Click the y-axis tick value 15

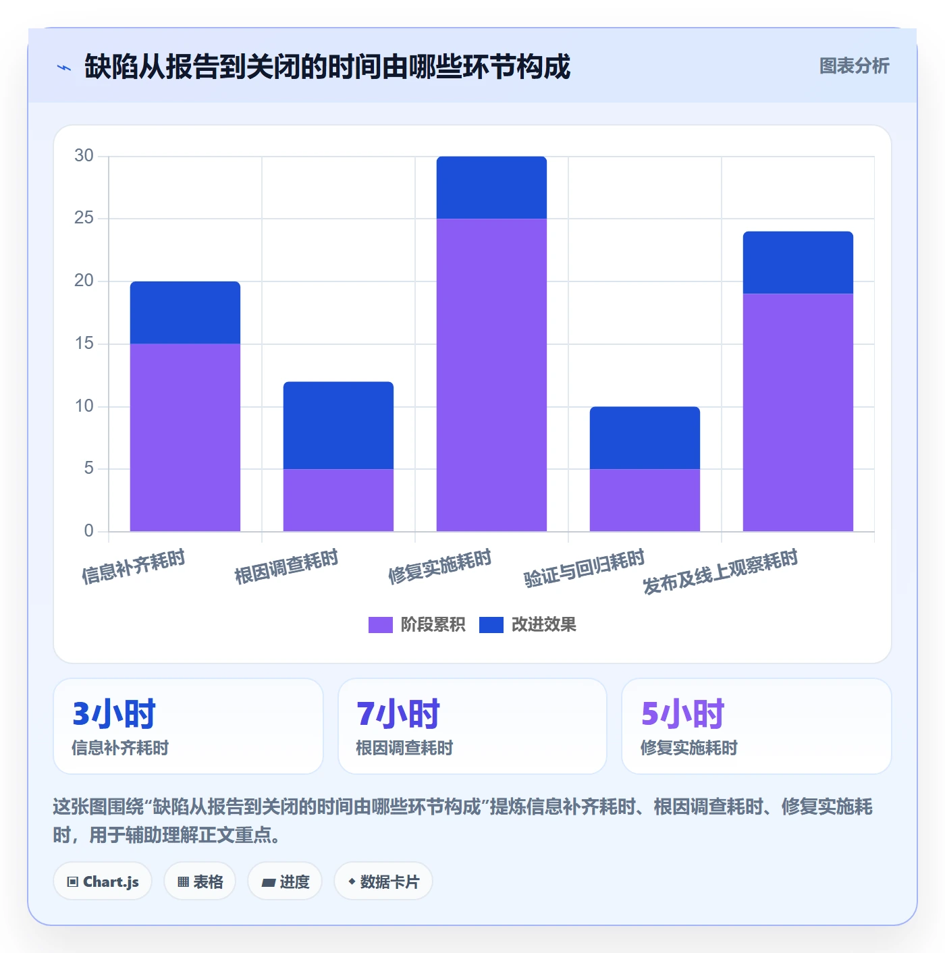pyautogui.click(x=84, y=344)
